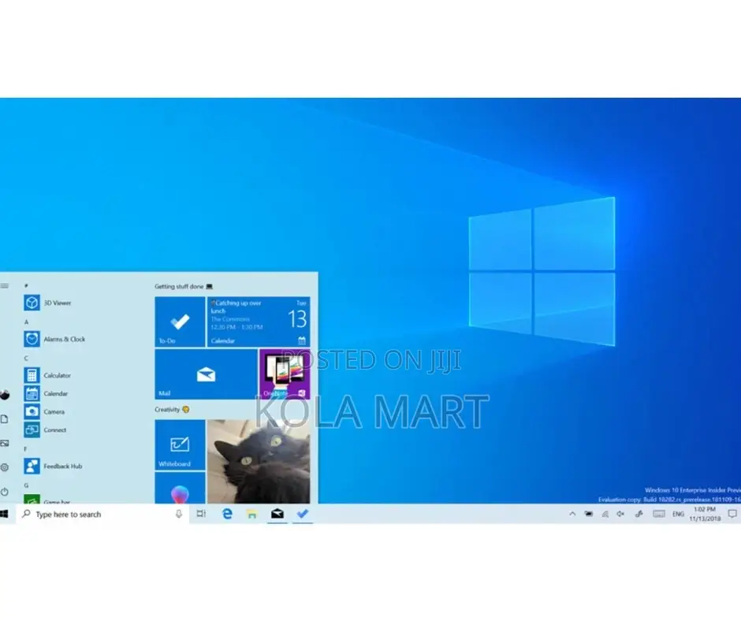Image resolution: width=741 pixels, height=621 pixels.
Task: Open the Action Center notification icon
Action: pos(732,514)
